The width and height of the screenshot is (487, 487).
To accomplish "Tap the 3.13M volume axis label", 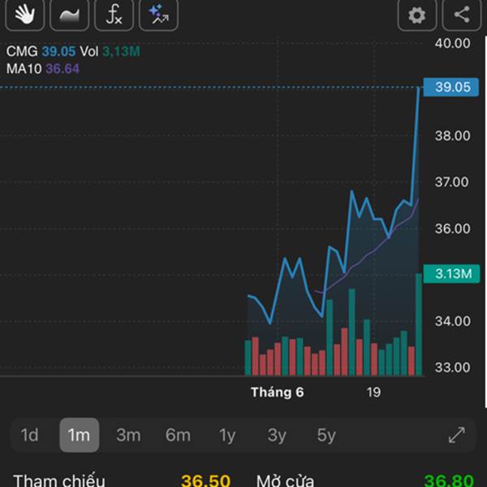I will point(452,274).
